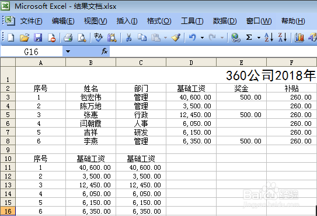Open the Undo history dropdown arrow
Viewport: 317px width, 216px height.
point(202,37)
